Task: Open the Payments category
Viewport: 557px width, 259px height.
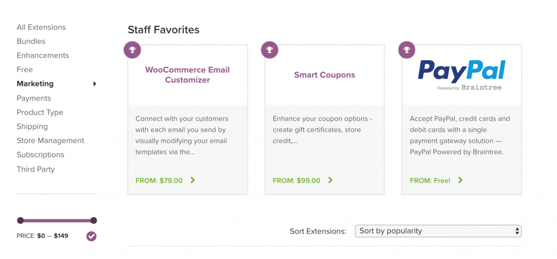Action: (34, 98)
